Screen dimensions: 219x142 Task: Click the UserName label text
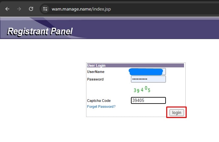(x=96, y=72)
